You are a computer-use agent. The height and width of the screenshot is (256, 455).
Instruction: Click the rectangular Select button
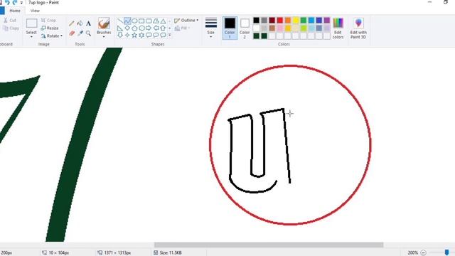[31, 23]
